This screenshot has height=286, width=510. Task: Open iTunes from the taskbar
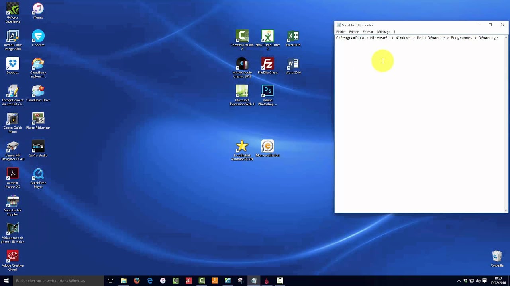pyautogui.click(x=163, y=281)
